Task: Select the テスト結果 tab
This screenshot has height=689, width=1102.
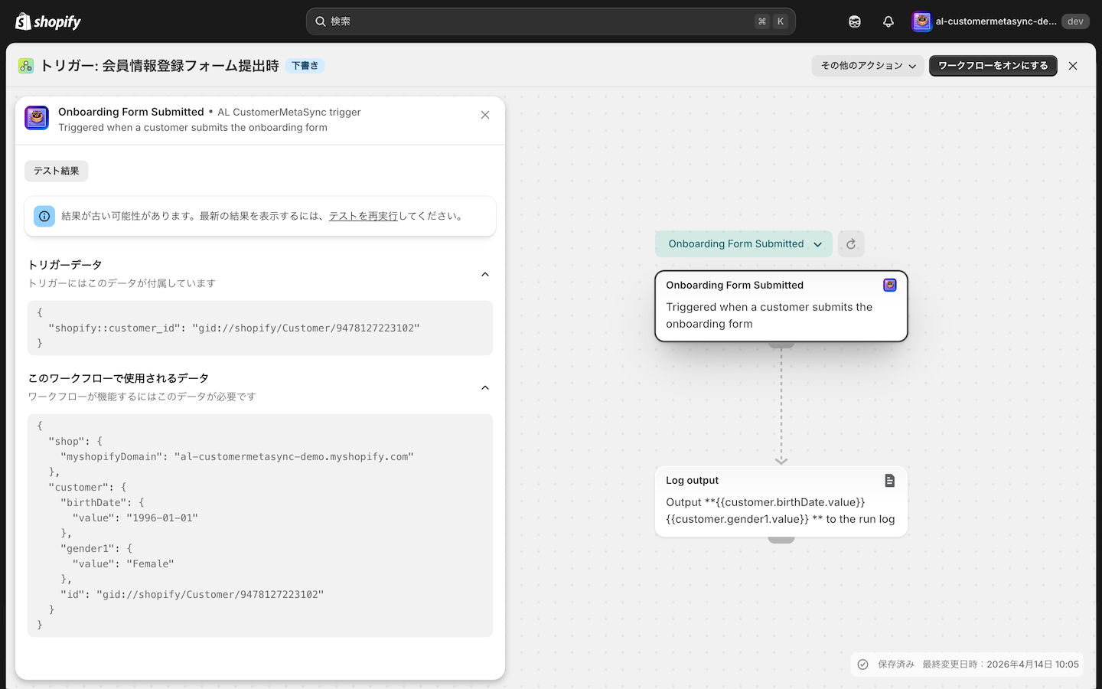Action: click(x=57, y=171)
